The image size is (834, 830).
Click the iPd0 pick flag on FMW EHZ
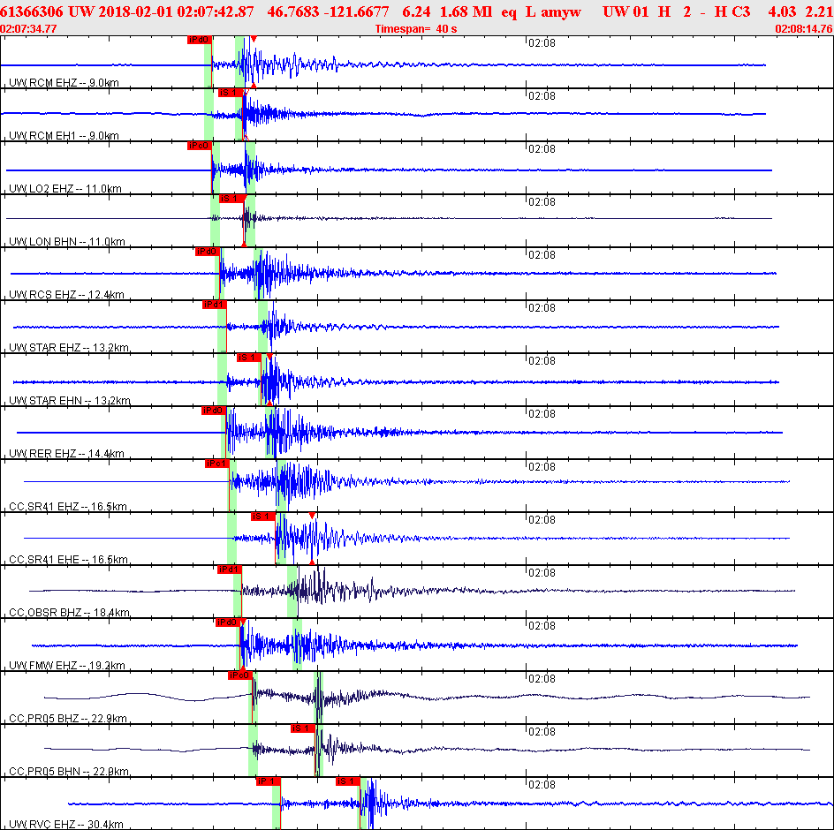228,622
